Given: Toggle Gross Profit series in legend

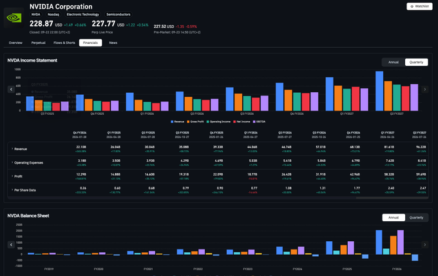Looking at the screenshot, I should (195, 122).
